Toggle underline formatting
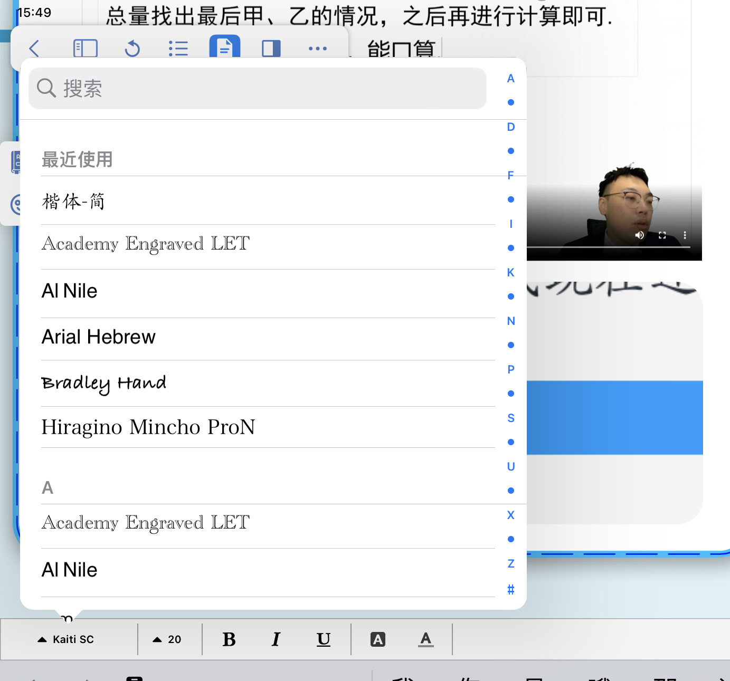This screenshot has width=730, height=681. point(324,639)
